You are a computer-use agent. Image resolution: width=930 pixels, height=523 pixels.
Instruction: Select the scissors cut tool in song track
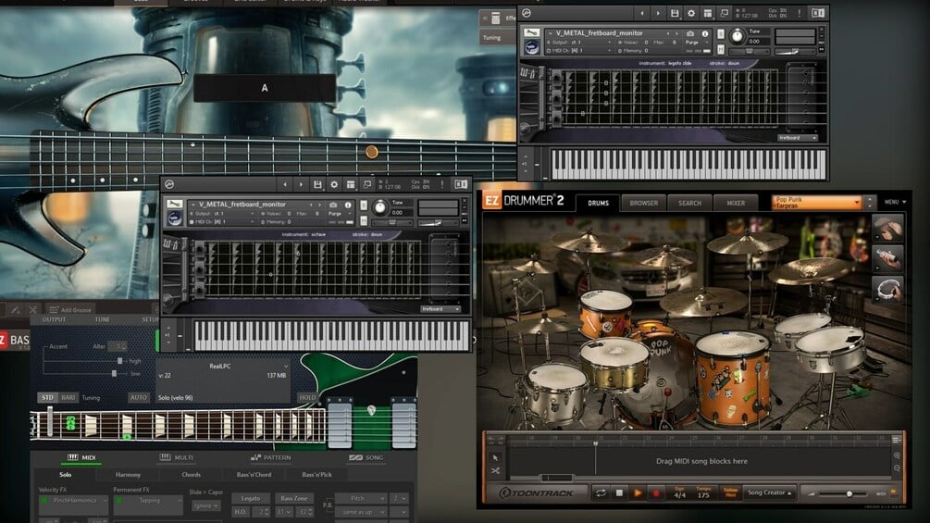click(495, 471)
